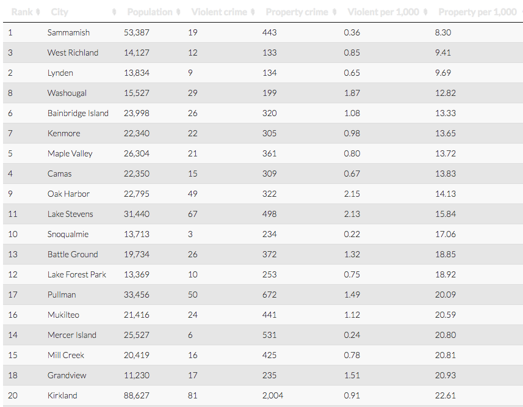
Task: Select the Maple Valley city cell
Action: [x=70, y=153]
